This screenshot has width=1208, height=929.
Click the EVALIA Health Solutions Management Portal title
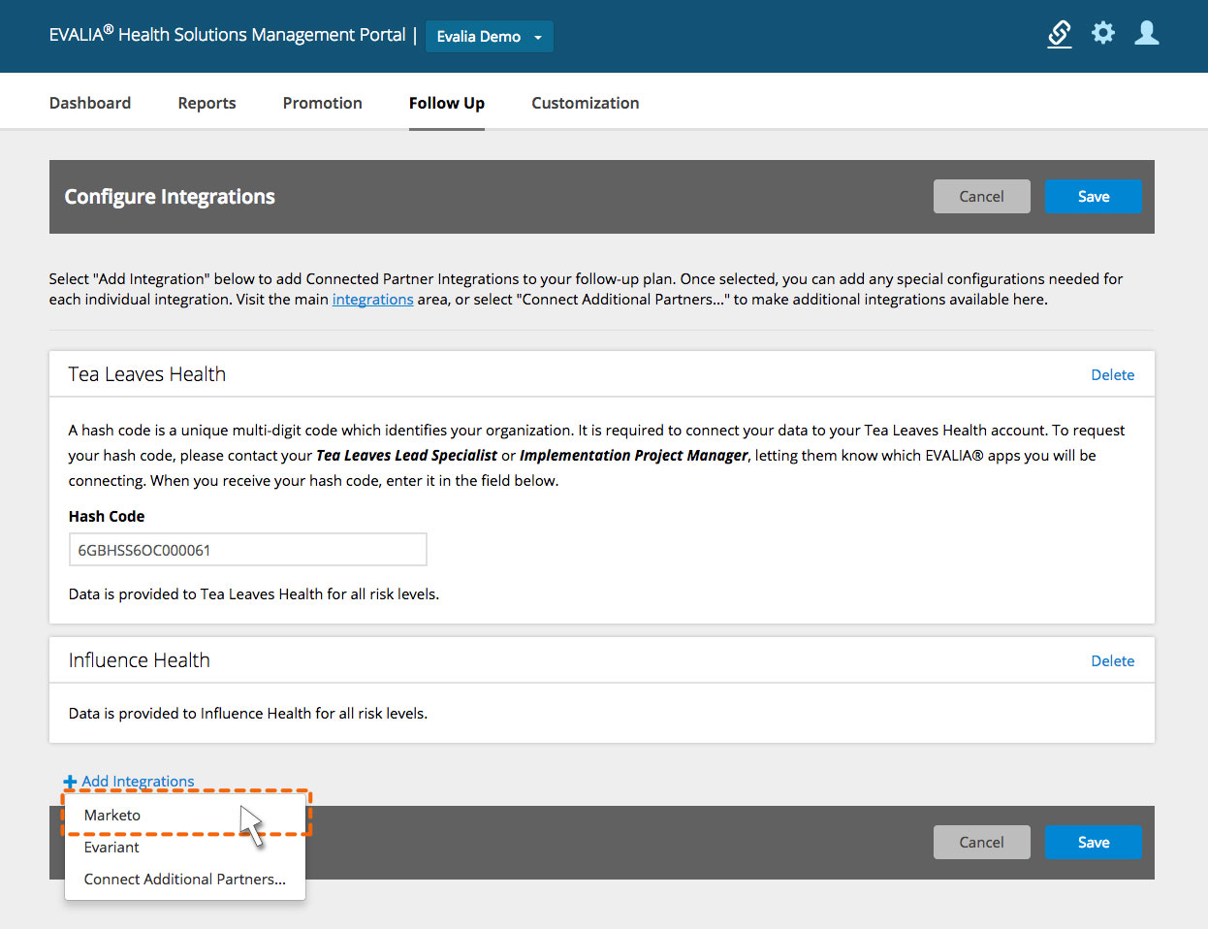pyautogui.click(x=228, y=35)
